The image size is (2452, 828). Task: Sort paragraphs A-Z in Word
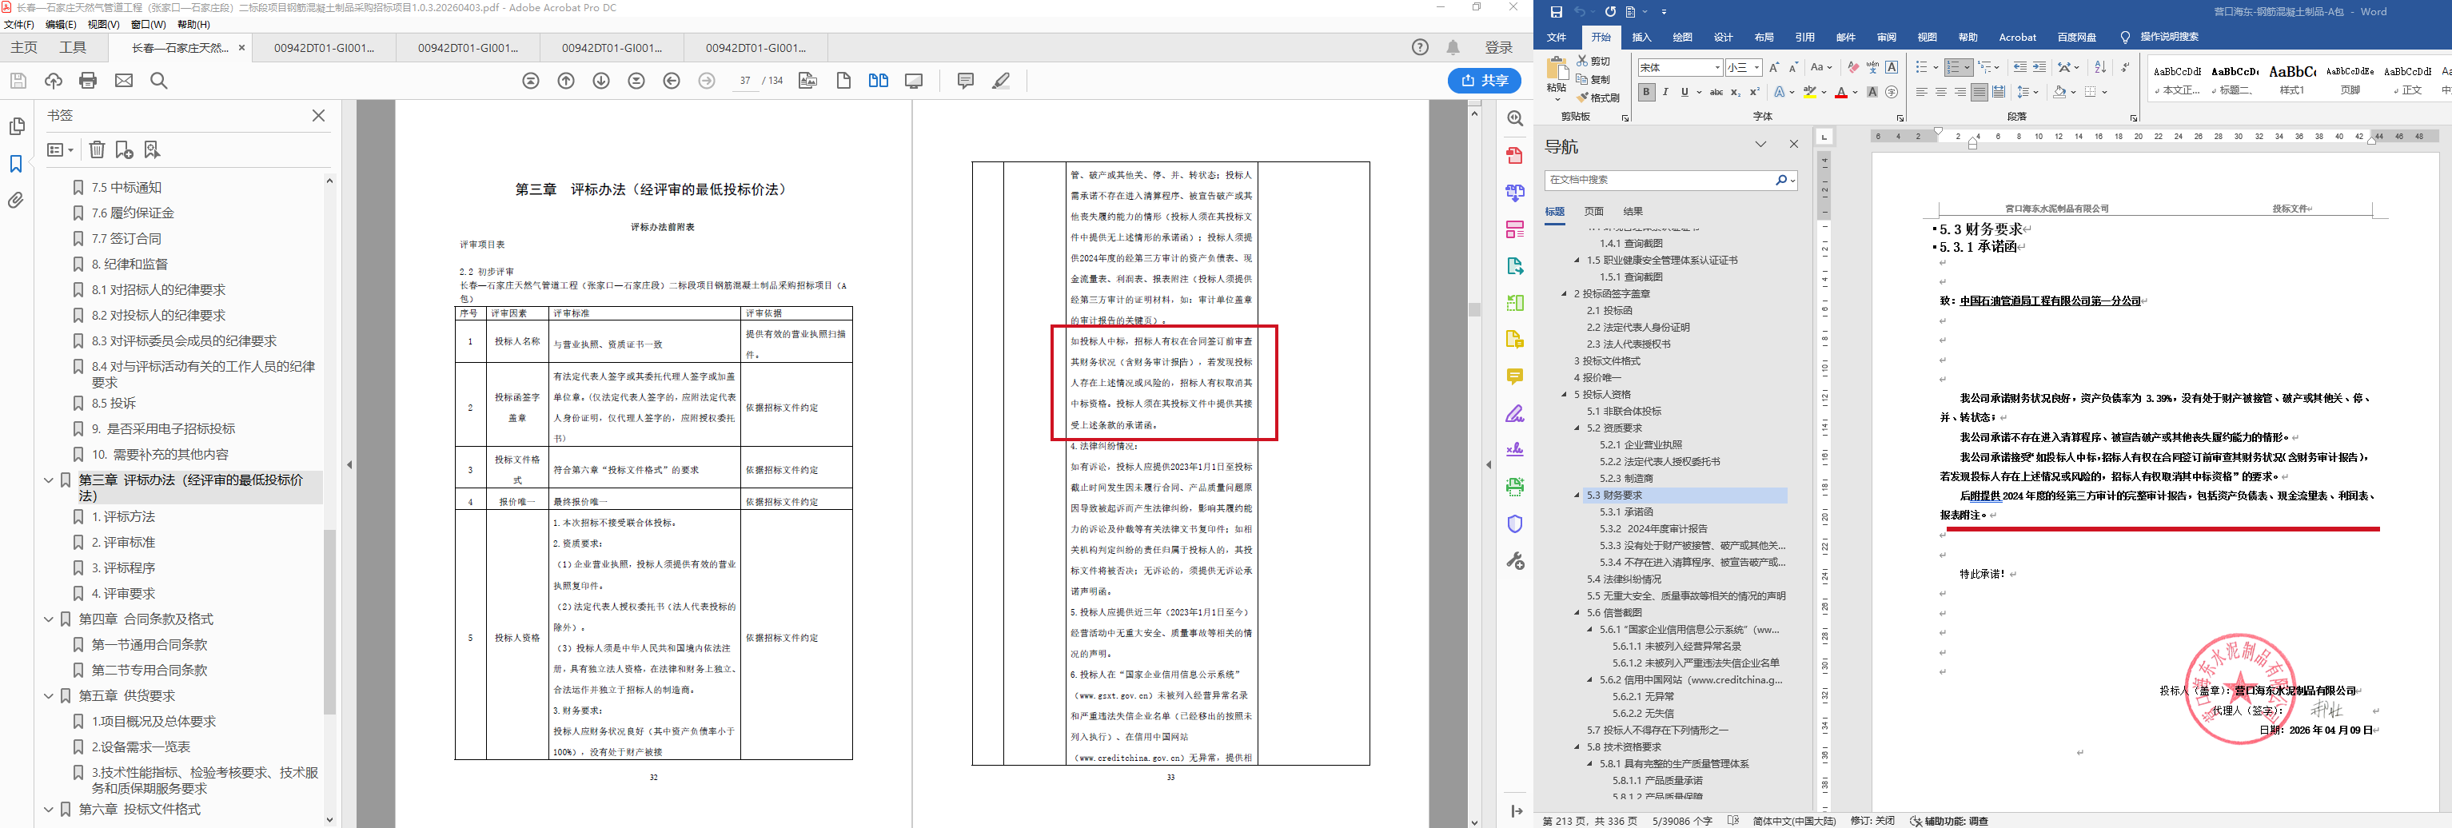(2101, 66)
